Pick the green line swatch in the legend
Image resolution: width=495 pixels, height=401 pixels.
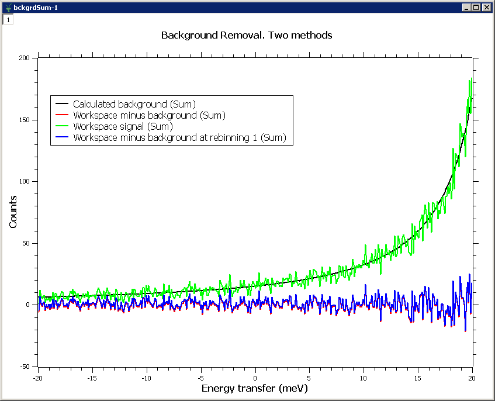62,126
